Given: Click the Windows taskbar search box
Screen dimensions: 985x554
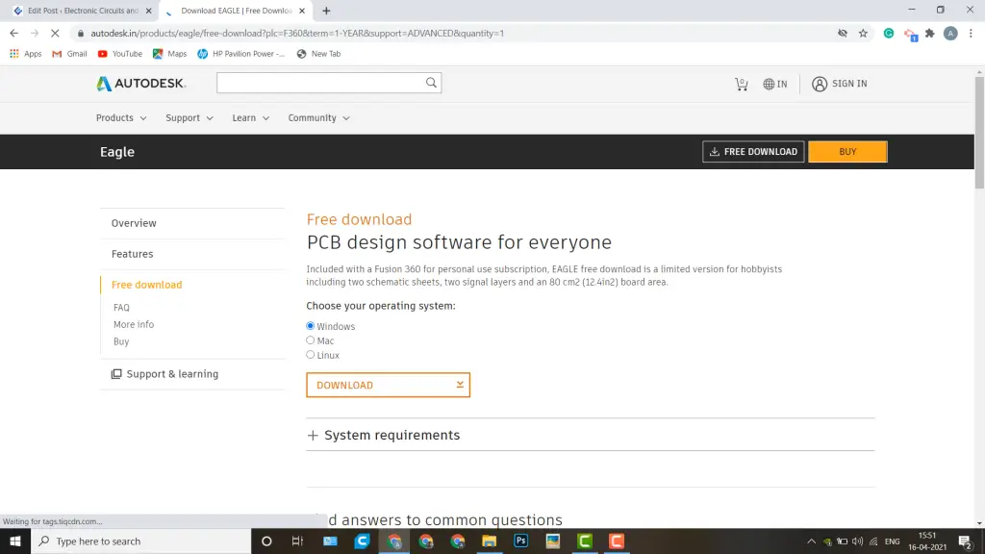Looking at the screenshot, I should pyautogui.click(x=140, y=541).
